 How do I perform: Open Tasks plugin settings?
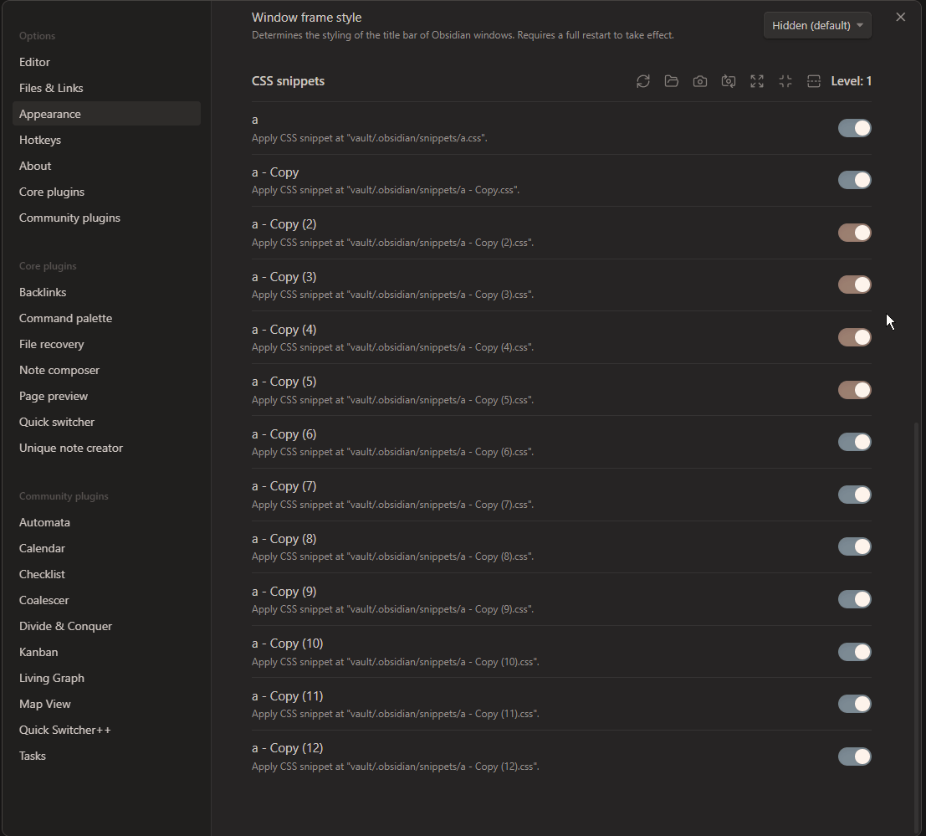[x=106, y=757]
